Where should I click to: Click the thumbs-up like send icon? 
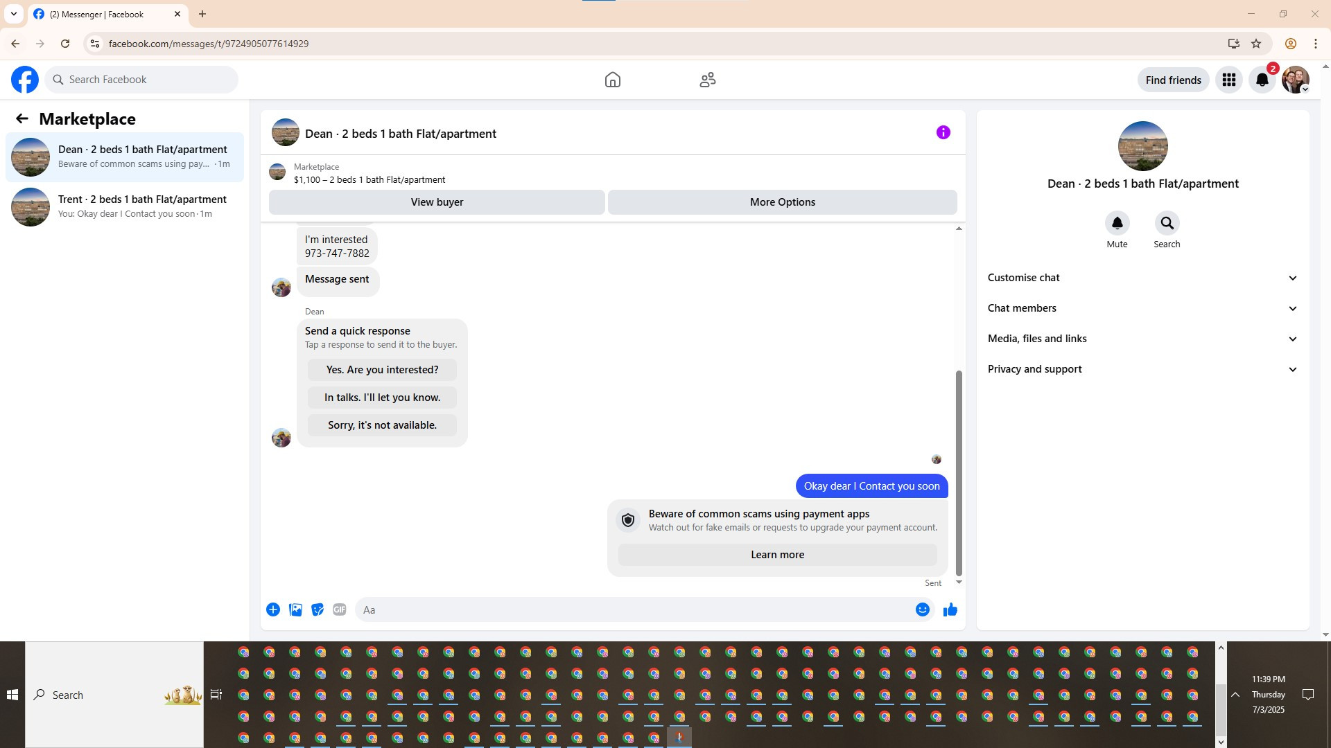pyautogui.click(x=950, y=609)
